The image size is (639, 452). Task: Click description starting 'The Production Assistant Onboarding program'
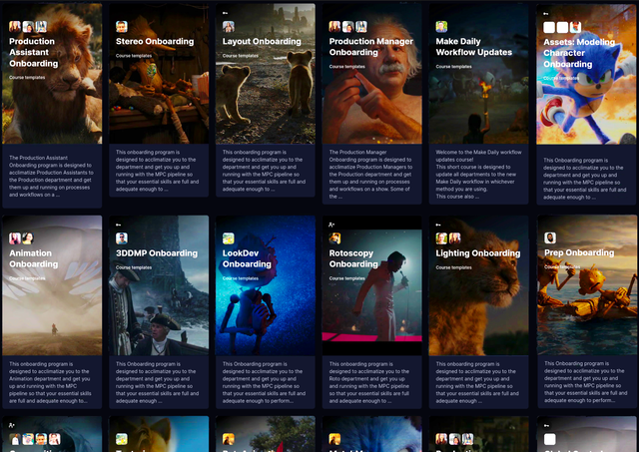(51, 177)
